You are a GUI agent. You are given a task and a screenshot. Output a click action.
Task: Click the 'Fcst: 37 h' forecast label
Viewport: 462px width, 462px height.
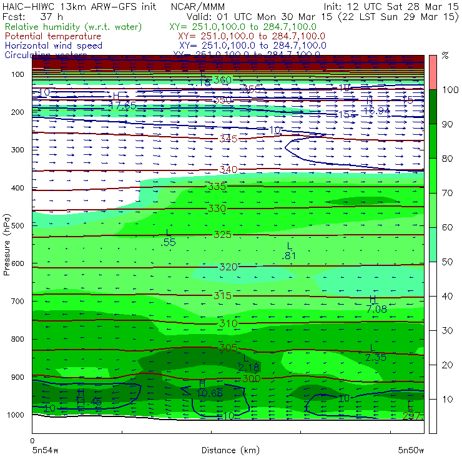32,16
